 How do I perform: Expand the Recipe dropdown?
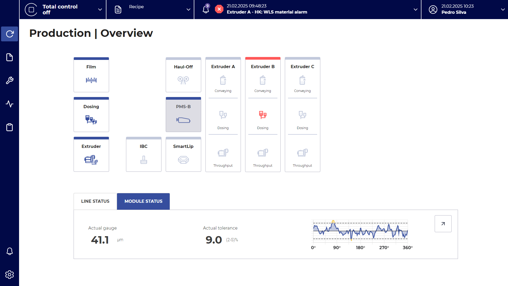pyautogui.click(x=188, y=10)
